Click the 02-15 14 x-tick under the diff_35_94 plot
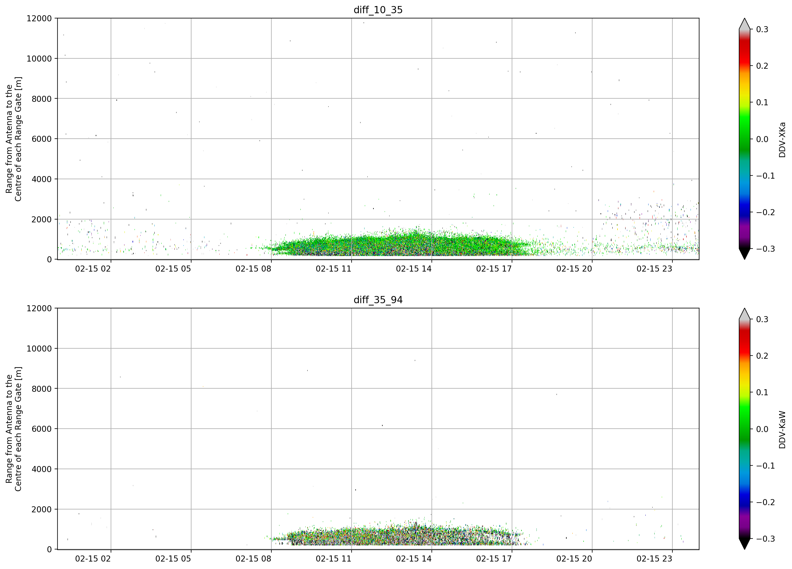 (414, 559)
